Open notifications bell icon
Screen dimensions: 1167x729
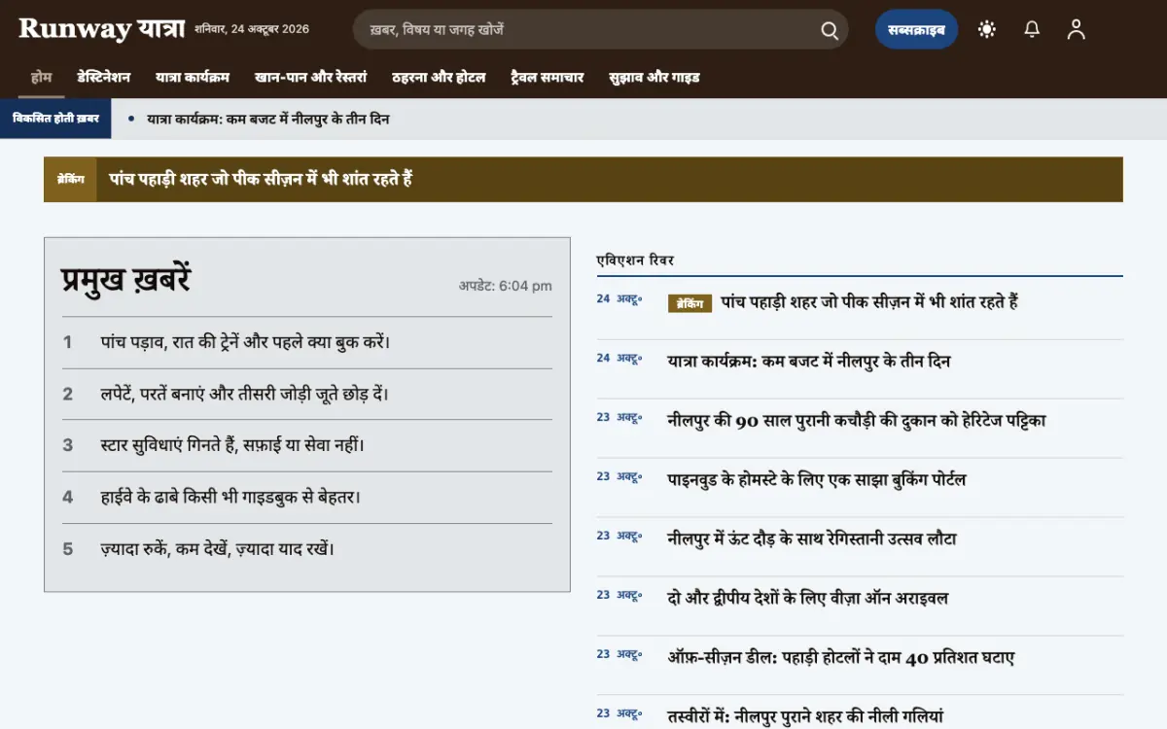[x=1032, y=29]
